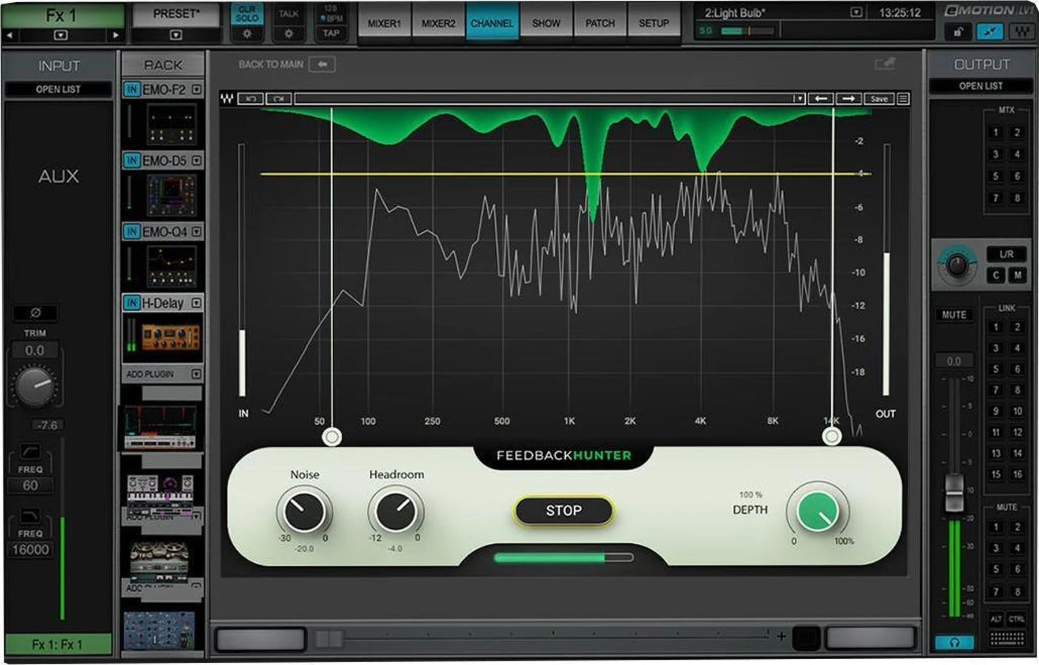Click the Noise knob
The width and height of the screenshot is (1039, 665).
tap(304, 511)
